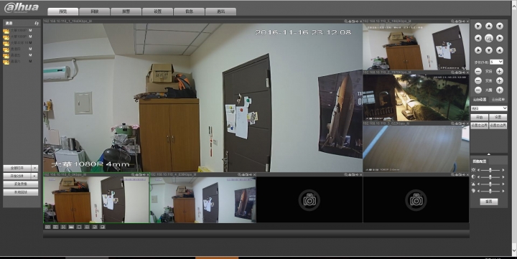Adjust the saturation slider
The image size is (517, 259).
click(x=490, y=184)
